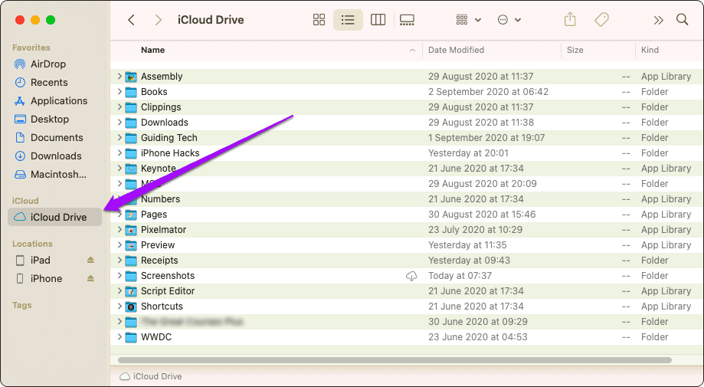Expand the WWDC folder
Screen dimensions: 704x387
(x=120, y=336)
